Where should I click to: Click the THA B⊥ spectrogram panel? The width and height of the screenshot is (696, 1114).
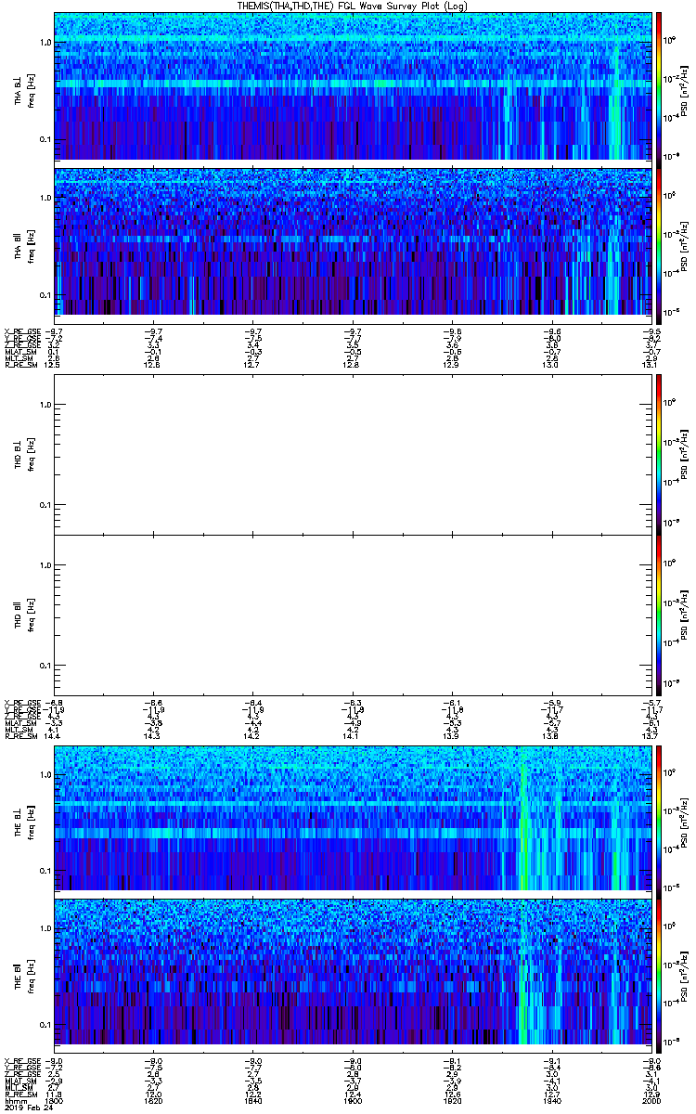click(x=353, y=86)
